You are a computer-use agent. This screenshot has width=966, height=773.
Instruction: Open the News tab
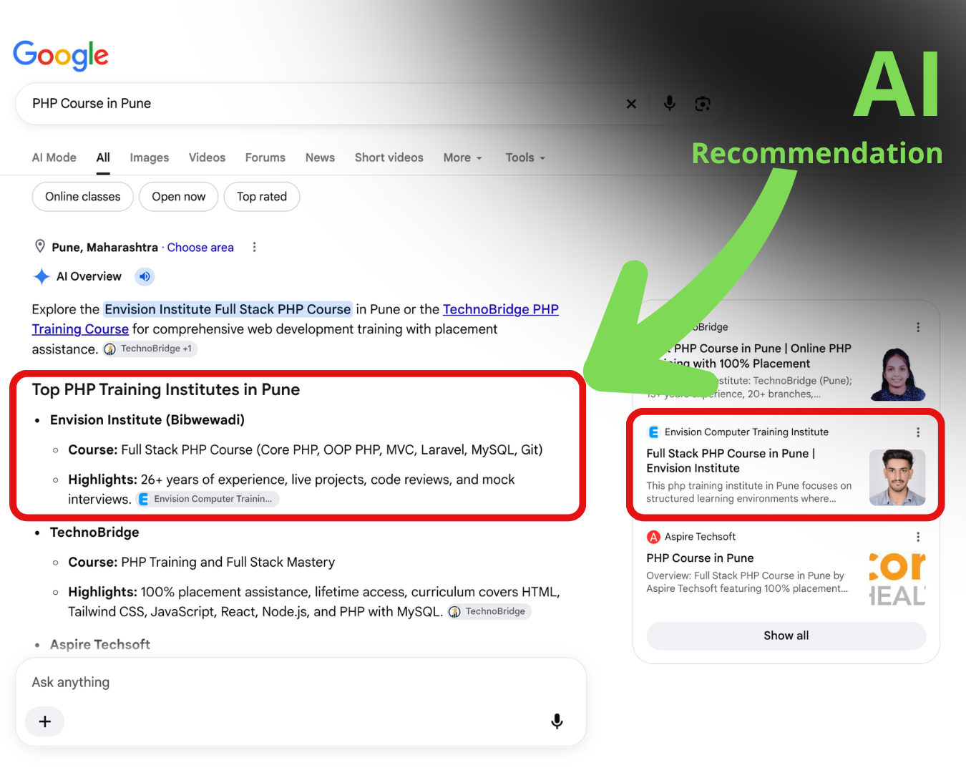tap(320, 157)
